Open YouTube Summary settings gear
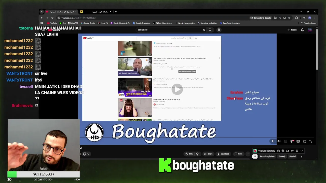This screenshot has height=183, width=326. pyautogui.click(x=297, y=151)
